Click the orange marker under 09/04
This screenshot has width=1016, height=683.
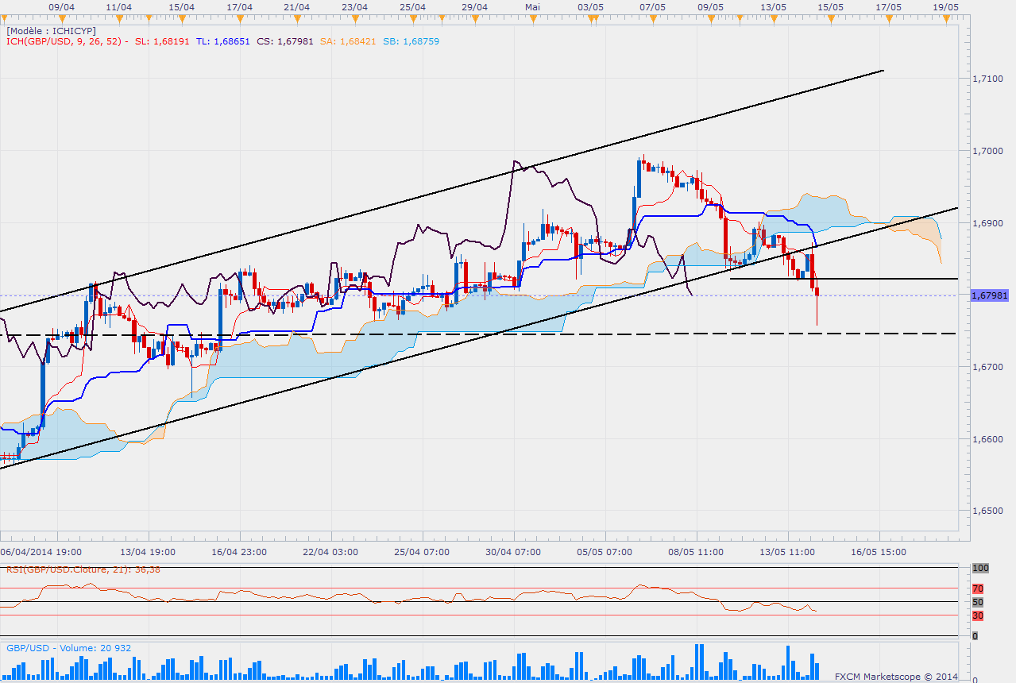click(61, 17)
